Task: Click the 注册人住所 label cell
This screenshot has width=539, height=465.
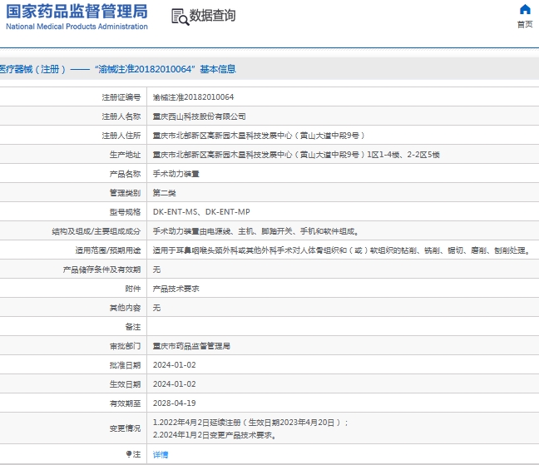Action: (121, 136)
